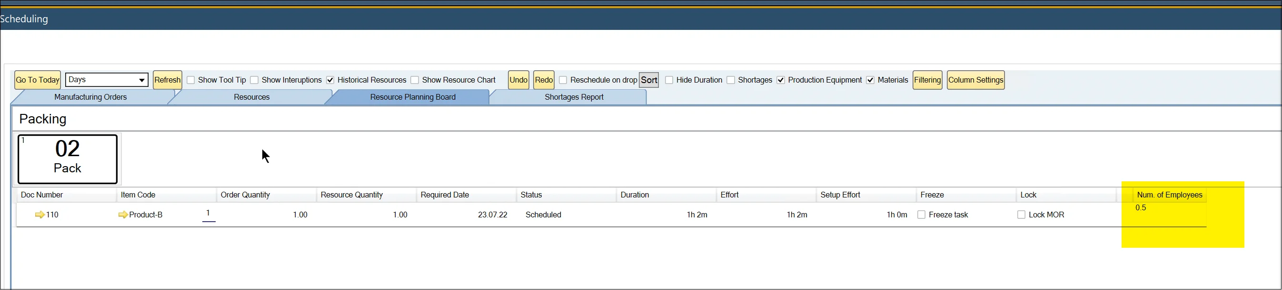Image resolution: width=1282 pixels, height=290 pixels.
Task: Click the Refresh button
Action: (x=167, y=80)
